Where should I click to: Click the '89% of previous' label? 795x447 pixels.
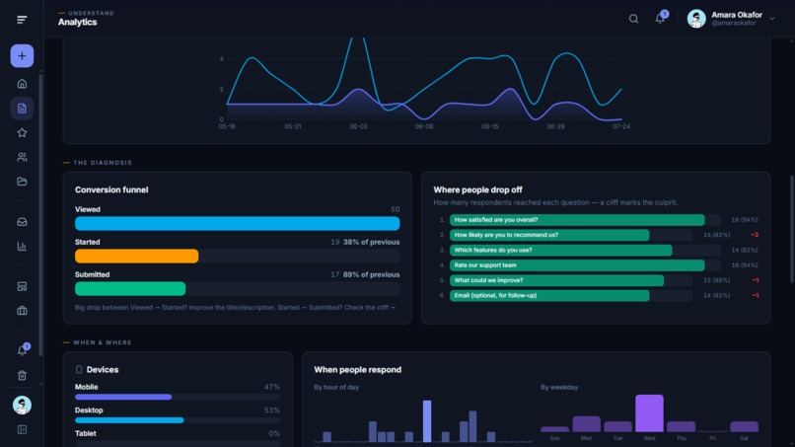click(371, 274)
